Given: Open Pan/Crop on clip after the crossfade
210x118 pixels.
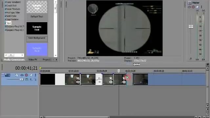Looking at the screenshot, I should [x=111, y=78].
